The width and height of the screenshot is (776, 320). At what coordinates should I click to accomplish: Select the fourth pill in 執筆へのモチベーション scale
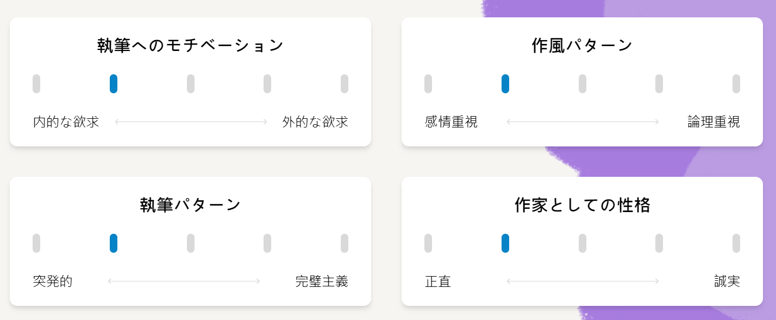click(x=267, y=84)
